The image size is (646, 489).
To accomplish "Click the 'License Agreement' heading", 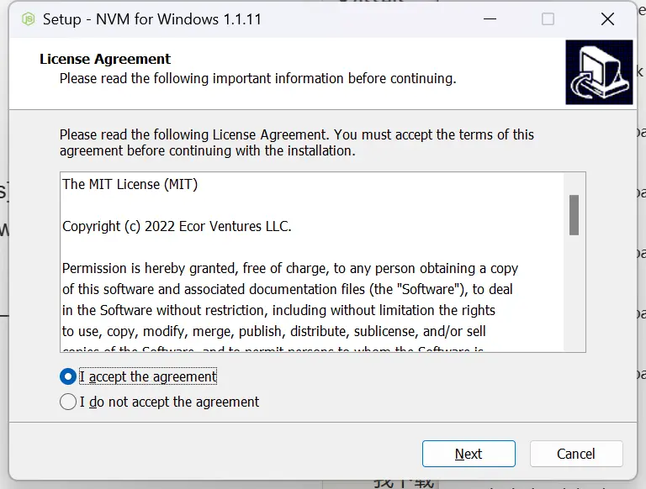I will 104,59.
